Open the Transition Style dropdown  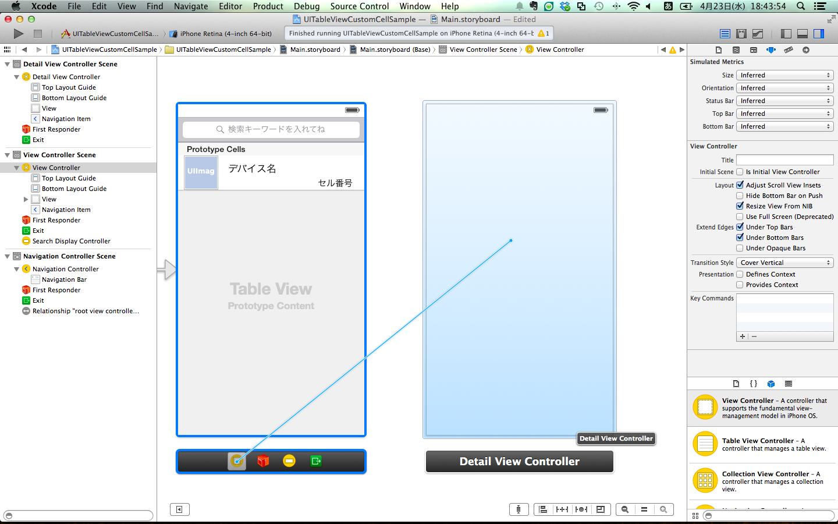(x=784, y=262)
